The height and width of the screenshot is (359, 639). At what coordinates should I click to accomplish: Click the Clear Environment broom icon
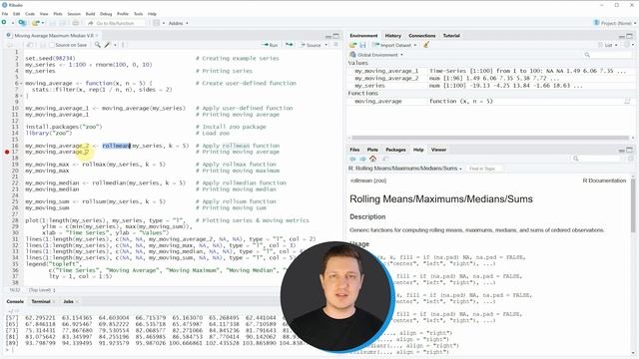click(x=426, y=45)
